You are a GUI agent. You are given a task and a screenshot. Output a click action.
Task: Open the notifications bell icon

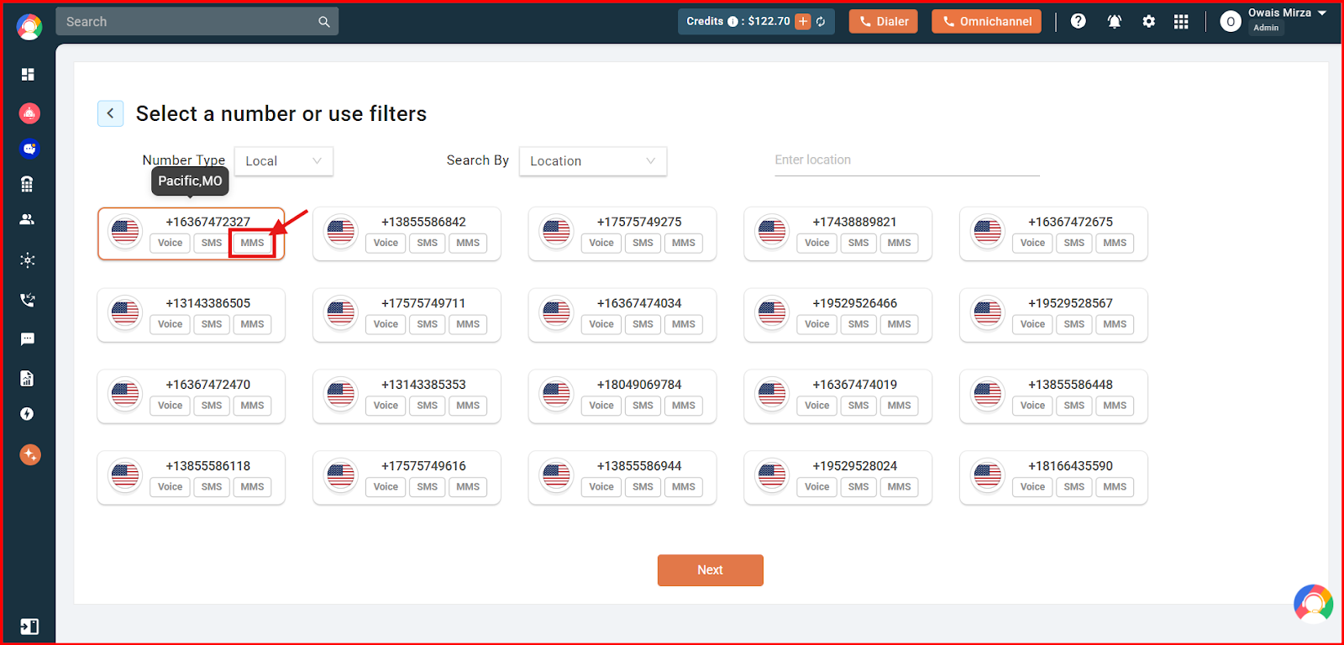pos(1115,22)
